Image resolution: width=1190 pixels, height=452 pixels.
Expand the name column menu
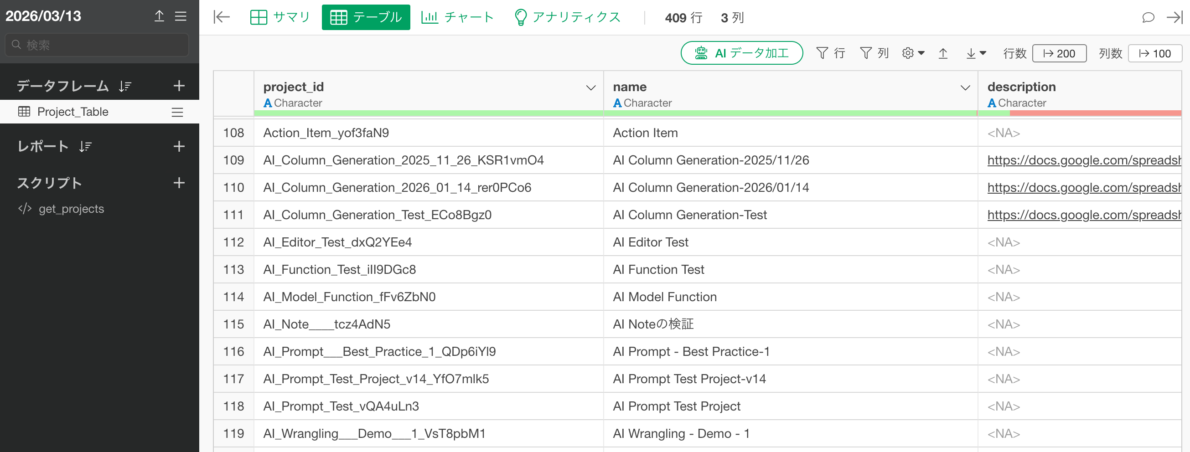tap(965, 88)
